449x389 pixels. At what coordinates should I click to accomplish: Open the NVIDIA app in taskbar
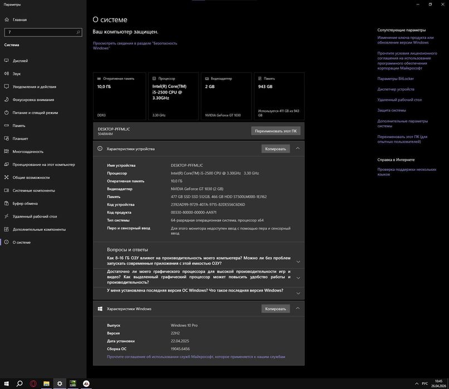73,383
